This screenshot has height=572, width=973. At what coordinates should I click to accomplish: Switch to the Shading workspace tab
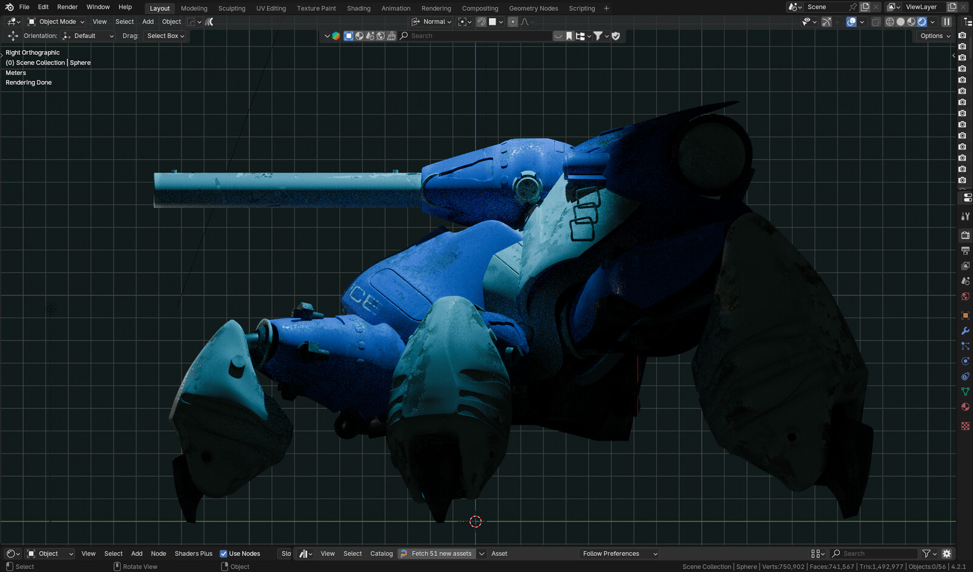point(359,9)
